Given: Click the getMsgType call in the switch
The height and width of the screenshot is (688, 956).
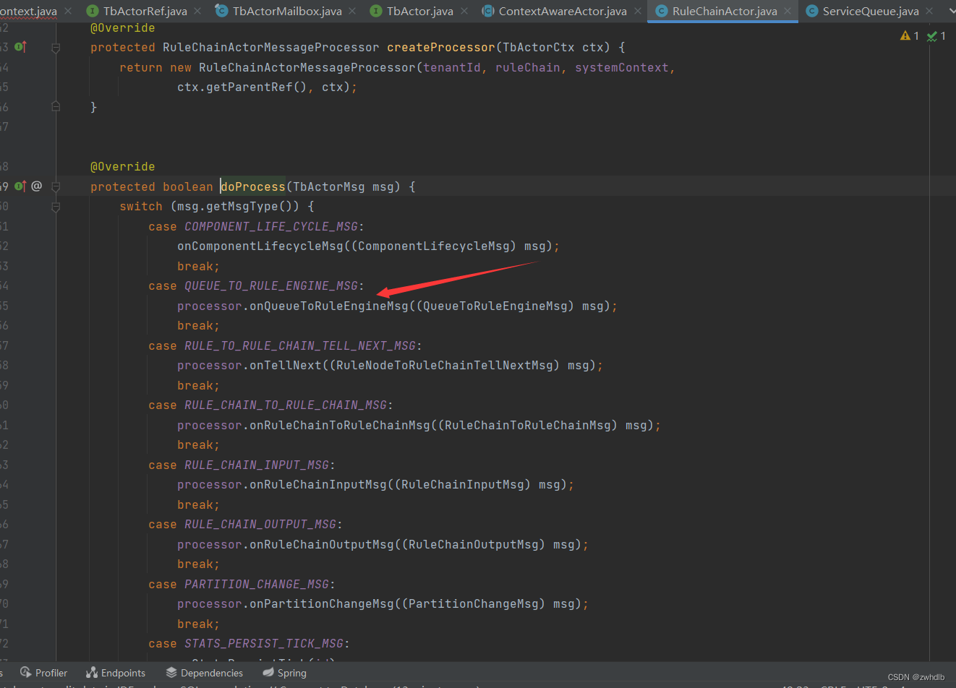Looking at the screenshot, I should pos(246,207).
